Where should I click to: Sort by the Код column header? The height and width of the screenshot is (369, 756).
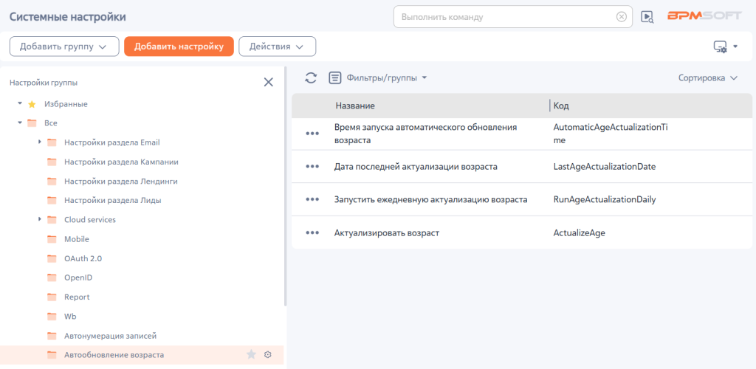tap(561, 106)
